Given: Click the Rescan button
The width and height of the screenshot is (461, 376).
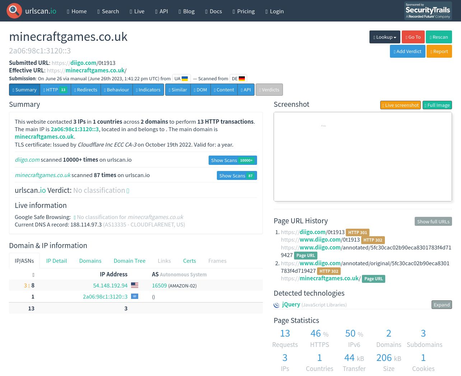Looking at the screenshot, I should coord(439,37).
